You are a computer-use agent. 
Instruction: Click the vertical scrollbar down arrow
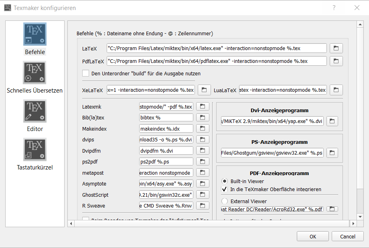pos(360,216)
